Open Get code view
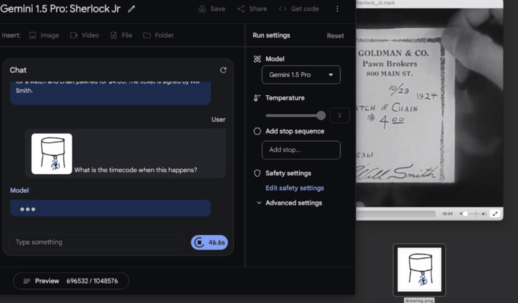The height and width of the screenshot is (303, 518). pos(299,9)
